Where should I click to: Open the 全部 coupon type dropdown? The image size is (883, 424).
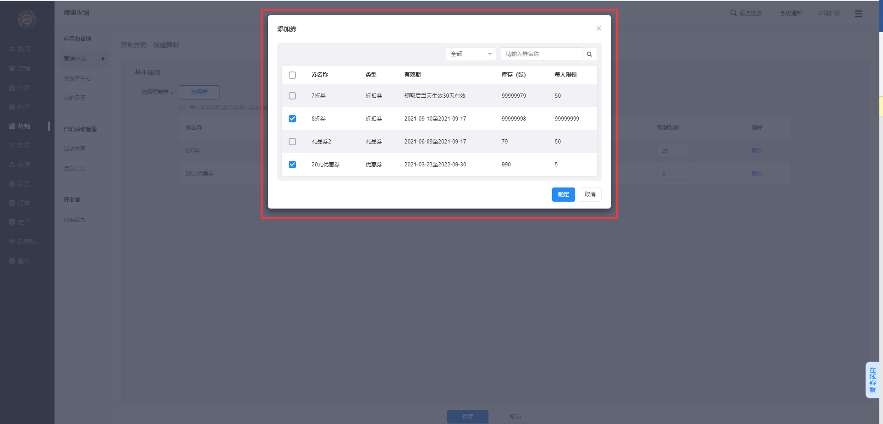(x=471, y=54)
